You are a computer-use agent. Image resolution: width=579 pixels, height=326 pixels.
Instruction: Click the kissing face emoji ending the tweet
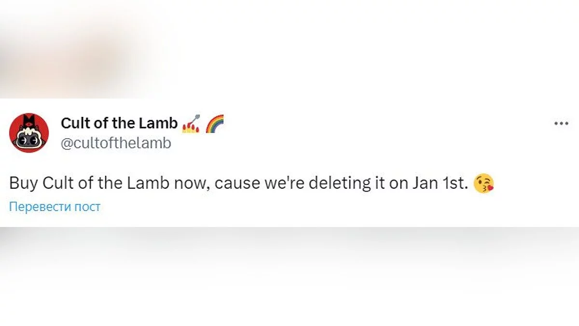pyautogui.click(x=484, y=184)
